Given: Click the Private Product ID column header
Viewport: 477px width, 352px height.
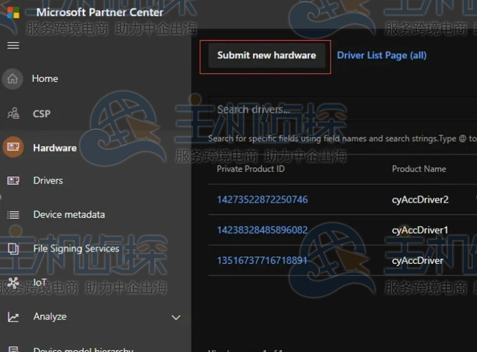Looking at the screenshot, I should (251, 169).
